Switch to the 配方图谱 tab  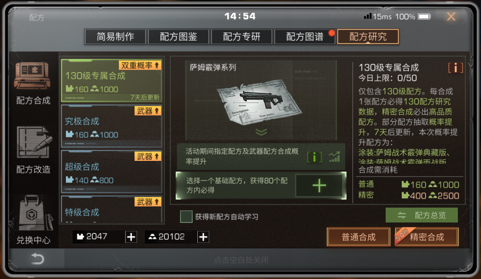(x=305, y=37)
